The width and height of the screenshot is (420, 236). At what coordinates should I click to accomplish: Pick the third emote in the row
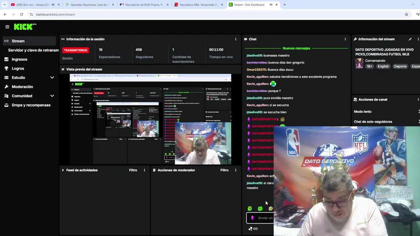[x=270, y=208]
